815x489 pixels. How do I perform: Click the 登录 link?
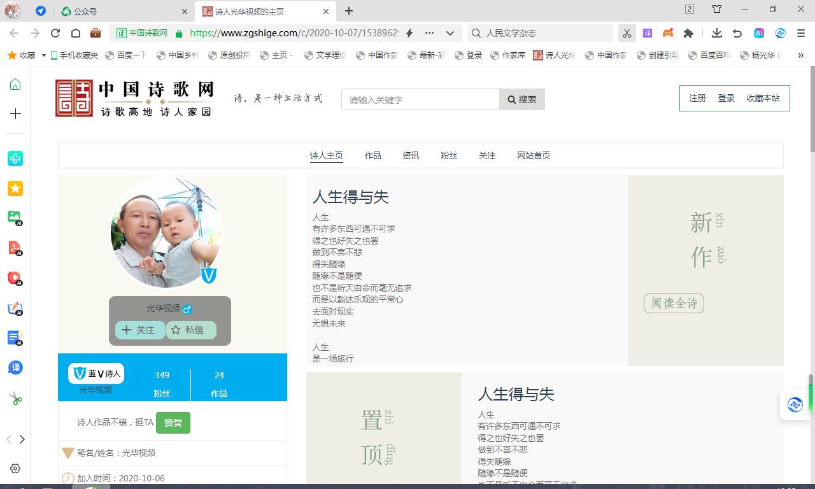click(726, 98)
